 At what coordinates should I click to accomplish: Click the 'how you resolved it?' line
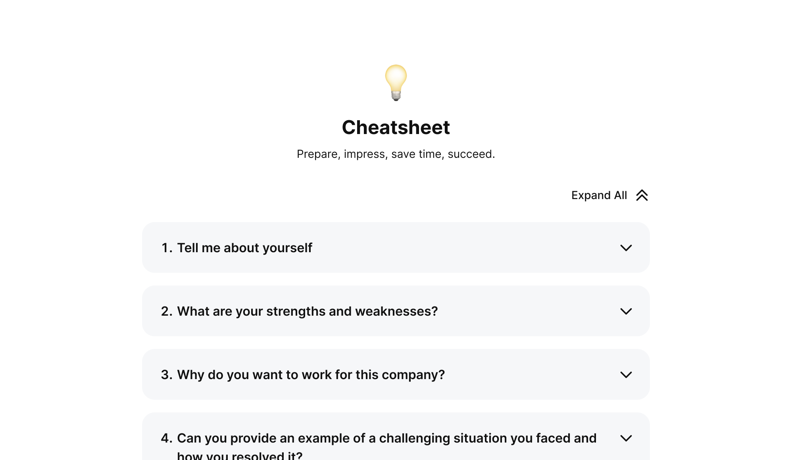click(x=240, y=455)
